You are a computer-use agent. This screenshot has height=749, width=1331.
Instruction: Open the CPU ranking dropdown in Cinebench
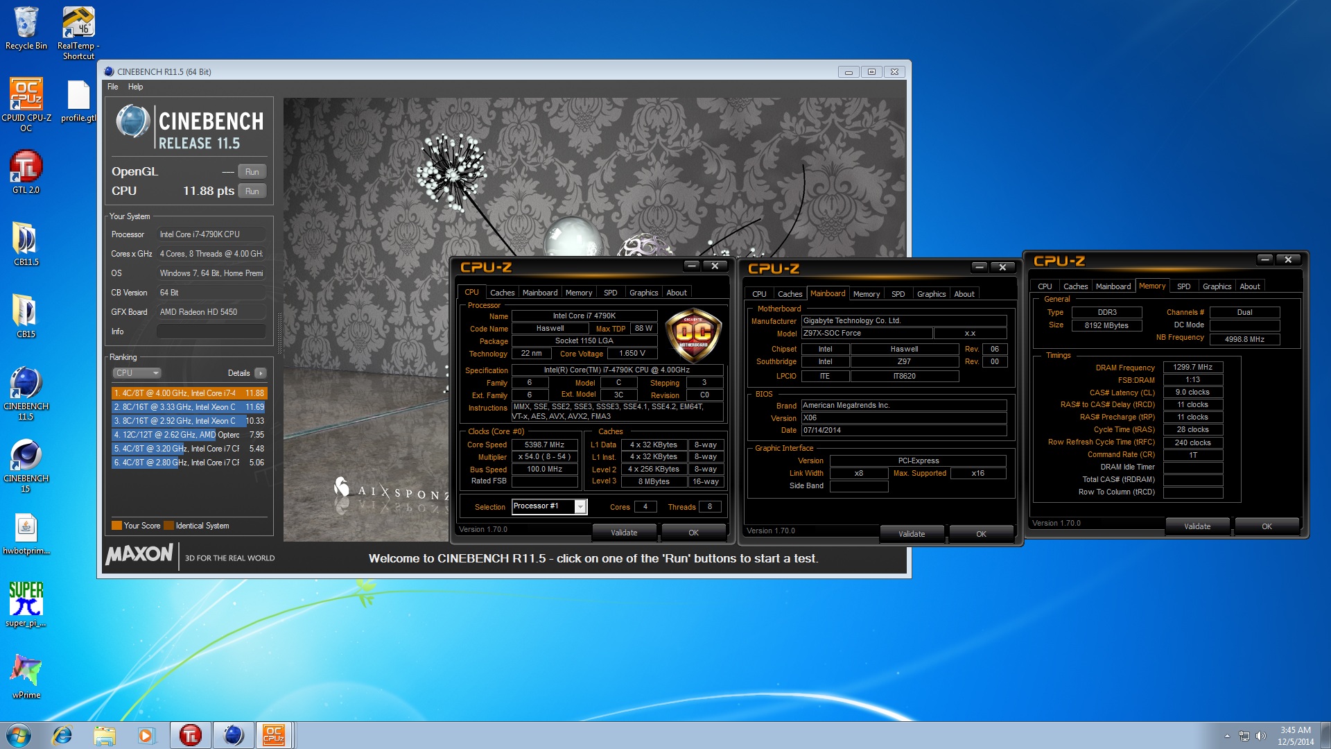click(137, 373)
